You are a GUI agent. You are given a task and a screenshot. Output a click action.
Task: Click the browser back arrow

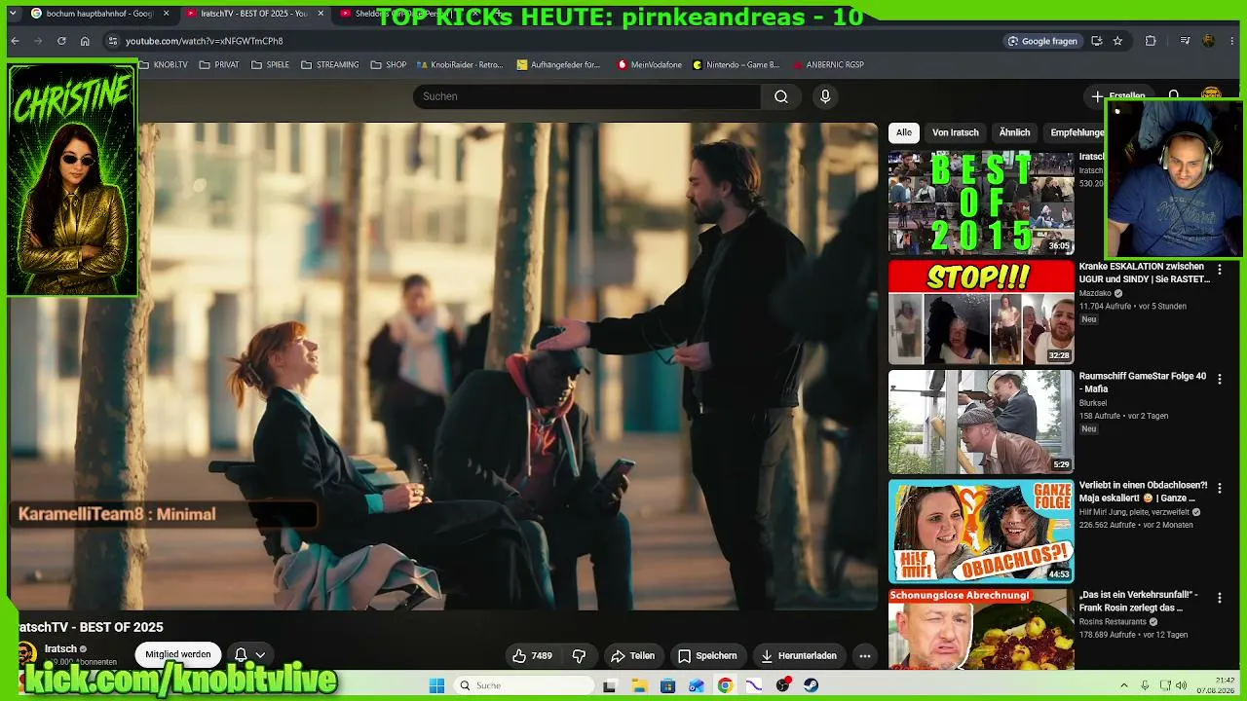pyautogui.click(x=15, y=41)
